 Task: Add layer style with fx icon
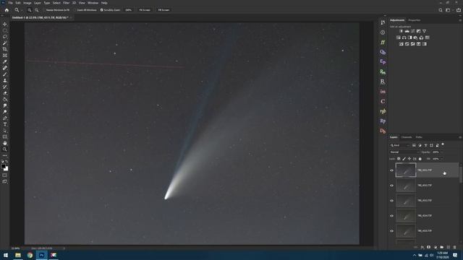[422, 247]
